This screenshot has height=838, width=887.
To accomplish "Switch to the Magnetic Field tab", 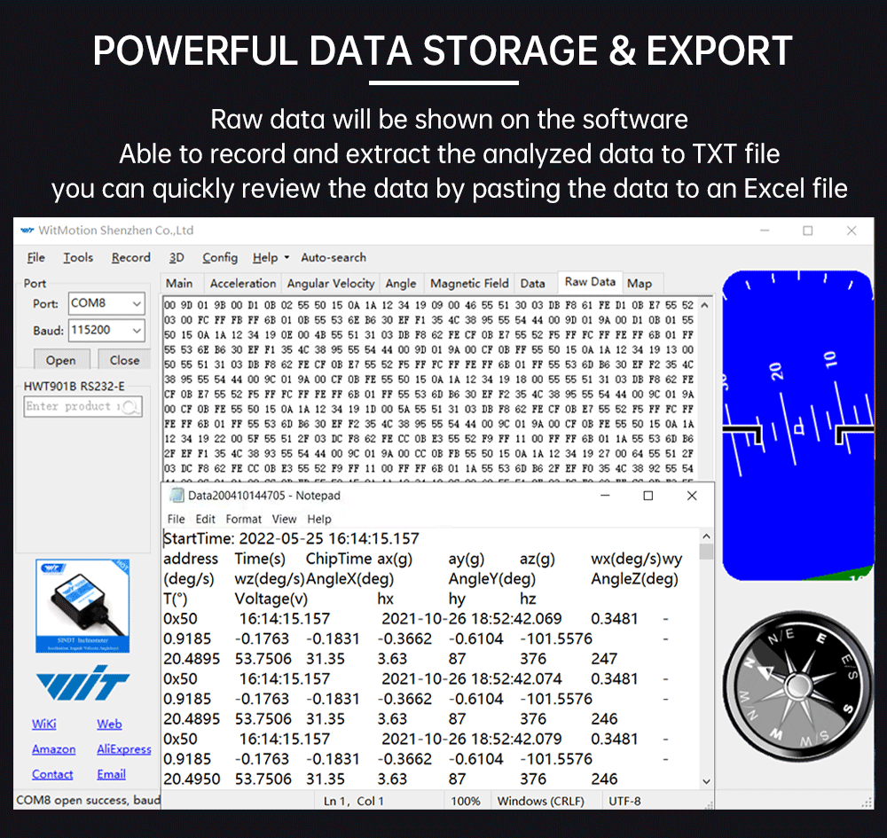I will click(469, 283).
